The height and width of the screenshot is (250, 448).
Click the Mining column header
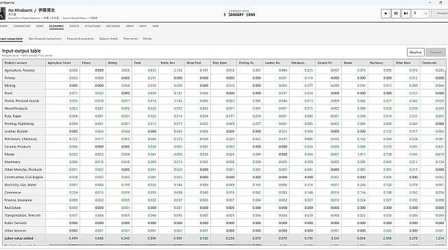click(119, 63)
